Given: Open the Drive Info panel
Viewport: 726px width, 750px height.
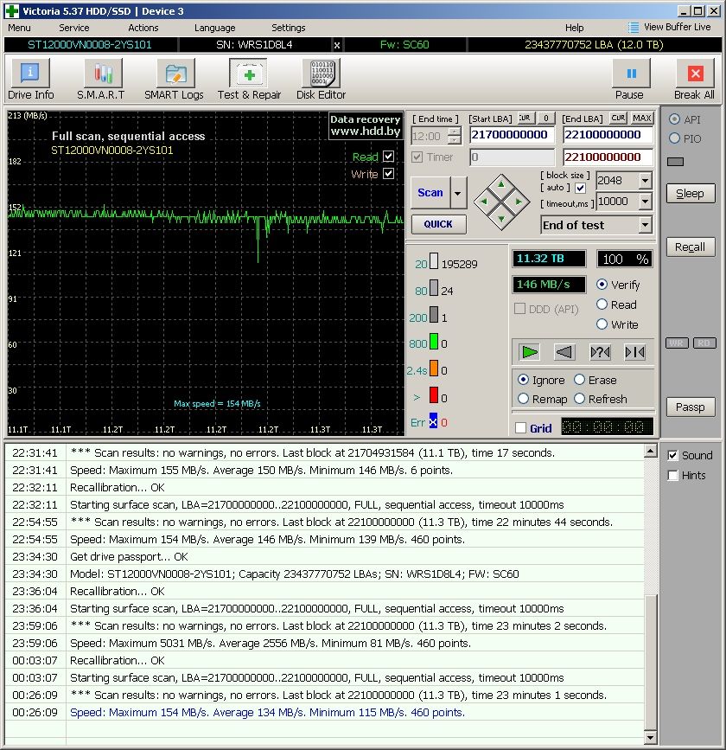Looking at the screenshot, I should point(30,80).
